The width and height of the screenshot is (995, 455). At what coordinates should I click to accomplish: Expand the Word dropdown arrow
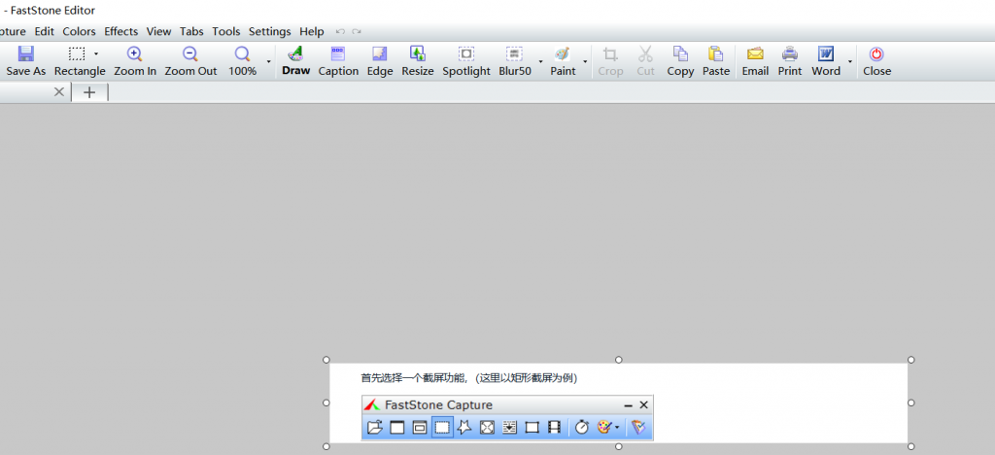849,61
